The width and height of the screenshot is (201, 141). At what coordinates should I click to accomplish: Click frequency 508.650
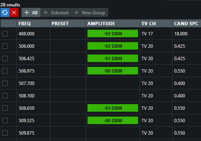click(x=26, y=108)
